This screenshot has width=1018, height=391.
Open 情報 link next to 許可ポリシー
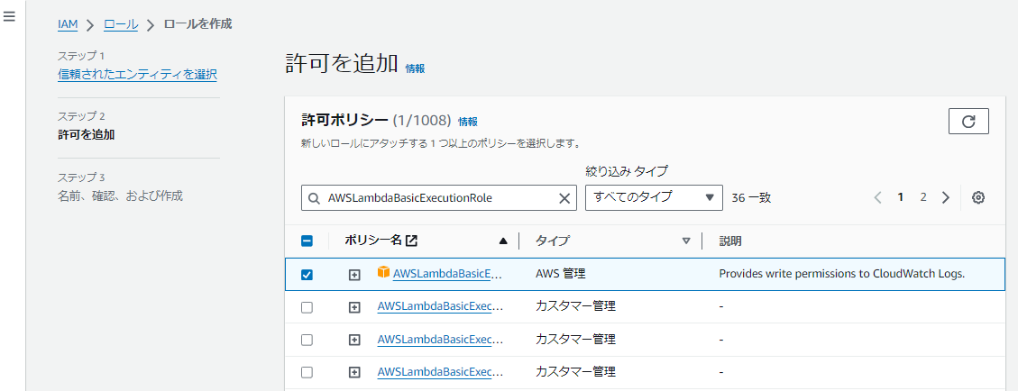tap(467, 122)
